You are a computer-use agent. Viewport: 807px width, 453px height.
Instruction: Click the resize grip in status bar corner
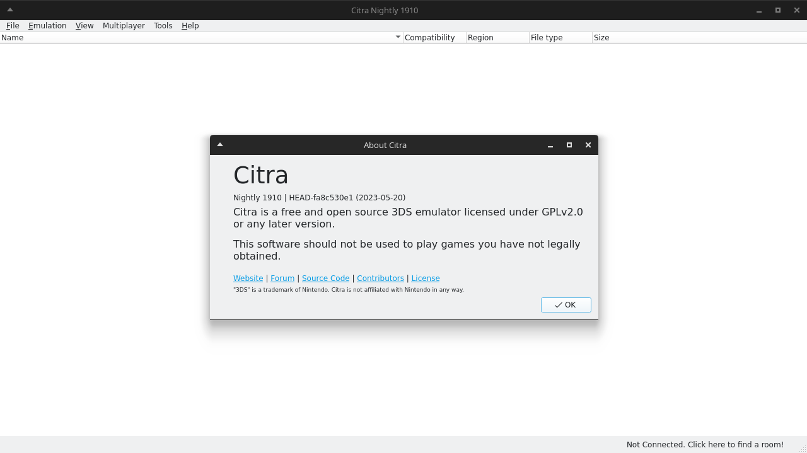point(803,449)
